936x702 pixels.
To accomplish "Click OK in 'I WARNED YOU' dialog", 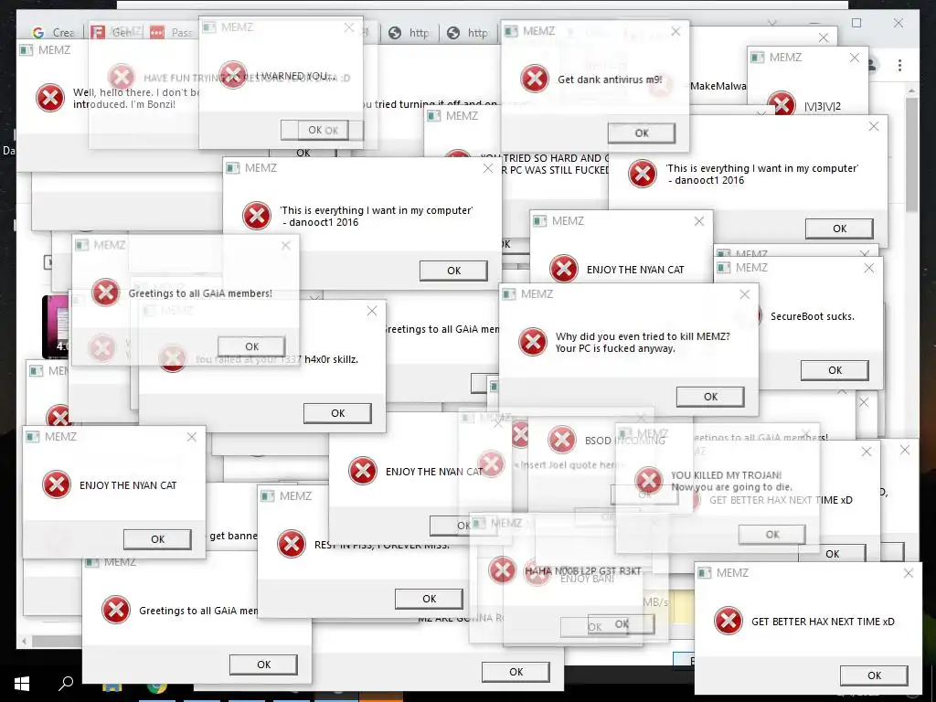I will [314, 130].
